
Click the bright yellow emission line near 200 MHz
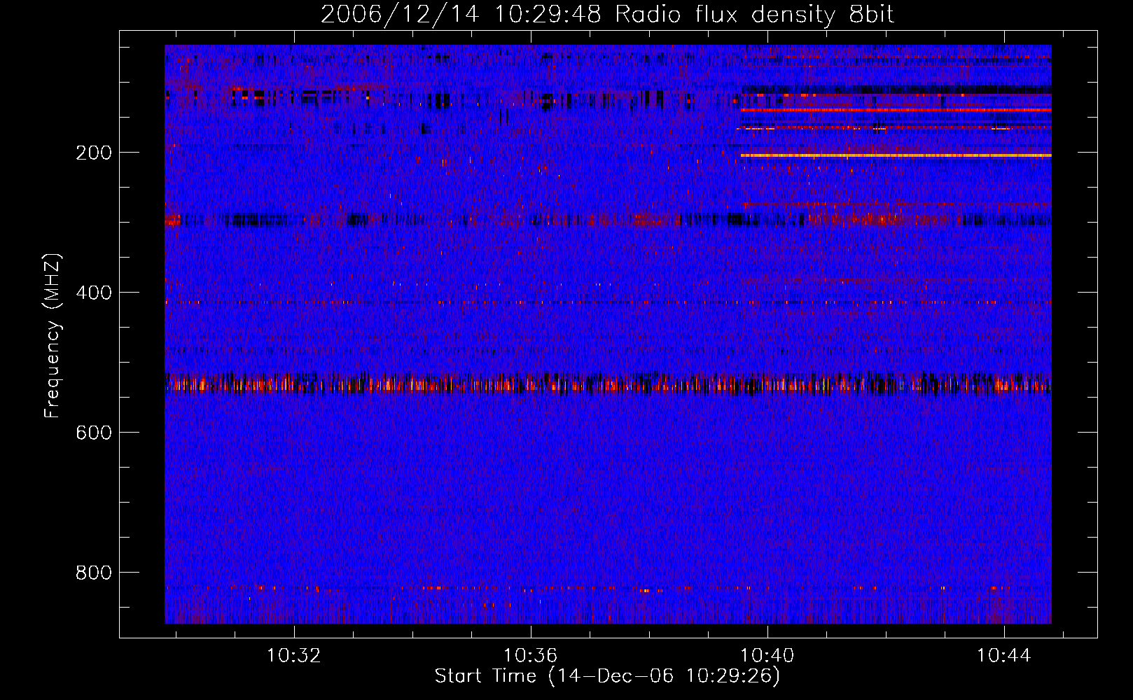click(896, 155)
